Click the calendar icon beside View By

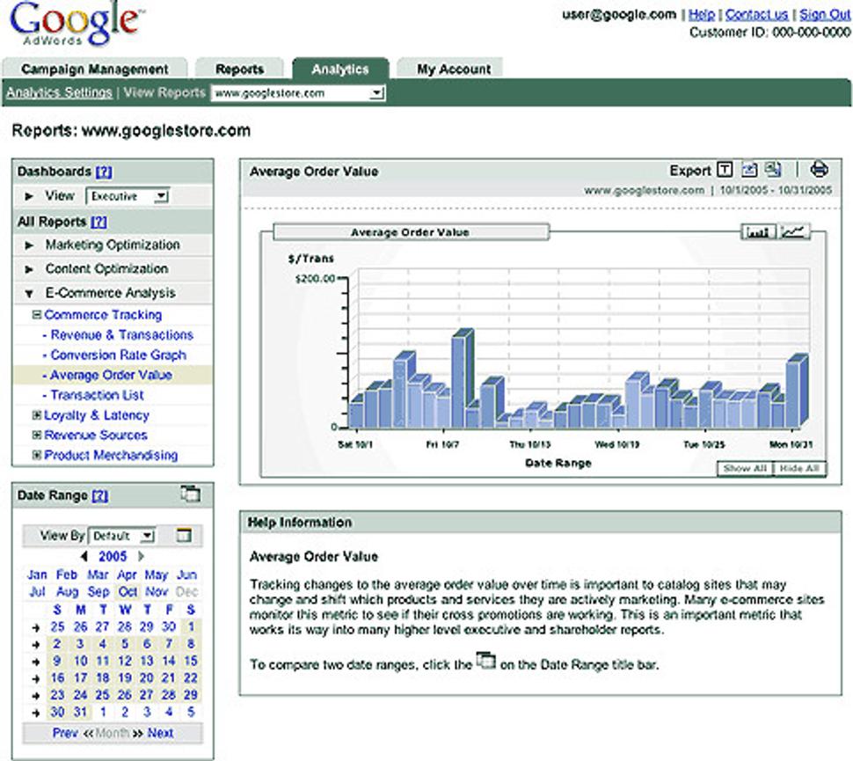pos(184,535)
